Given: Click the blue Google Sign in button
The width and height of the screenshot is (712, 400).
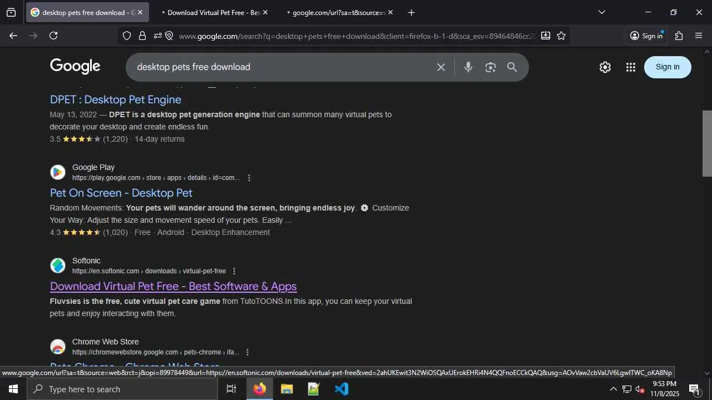Looking at the screenshot, I should tap(667, 67).
